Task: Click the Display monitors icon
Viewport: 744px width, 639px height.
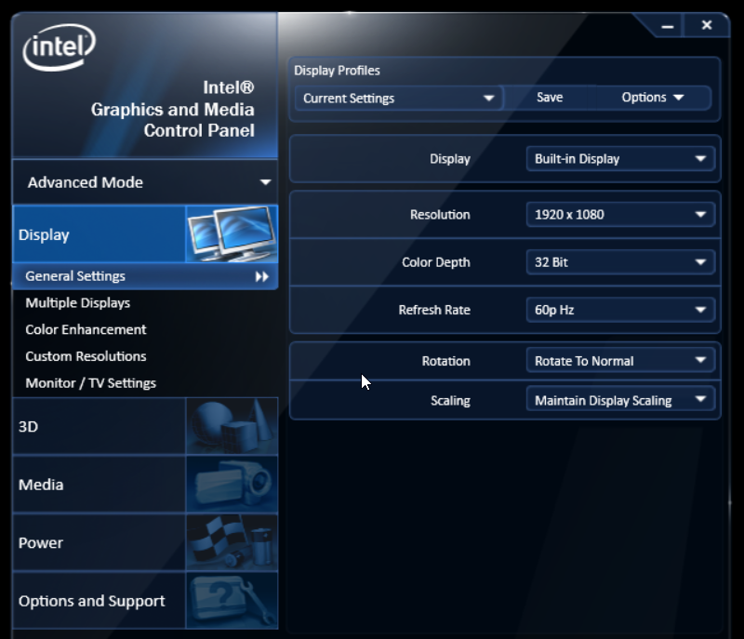Action: coord(232,233)
